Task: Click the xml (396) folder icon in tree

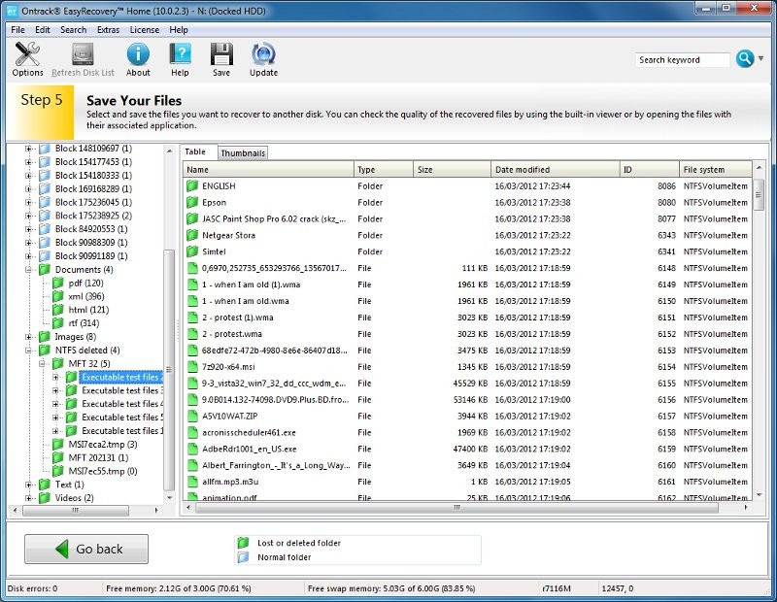Action: point(58,296)
